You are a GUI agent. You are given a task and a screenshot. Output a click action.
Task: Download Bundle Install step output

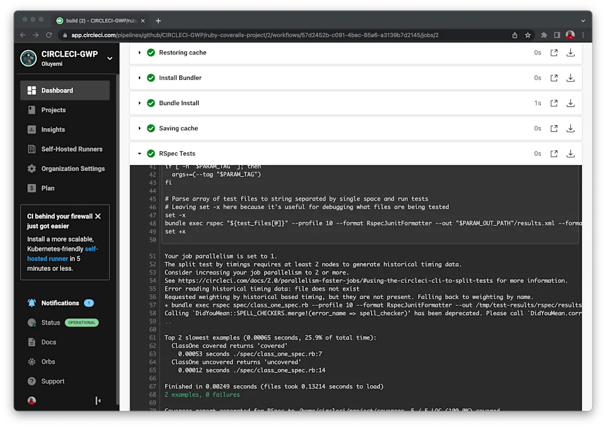(570, 103)
